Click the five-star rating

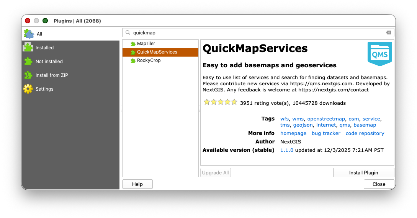[221, 102]
